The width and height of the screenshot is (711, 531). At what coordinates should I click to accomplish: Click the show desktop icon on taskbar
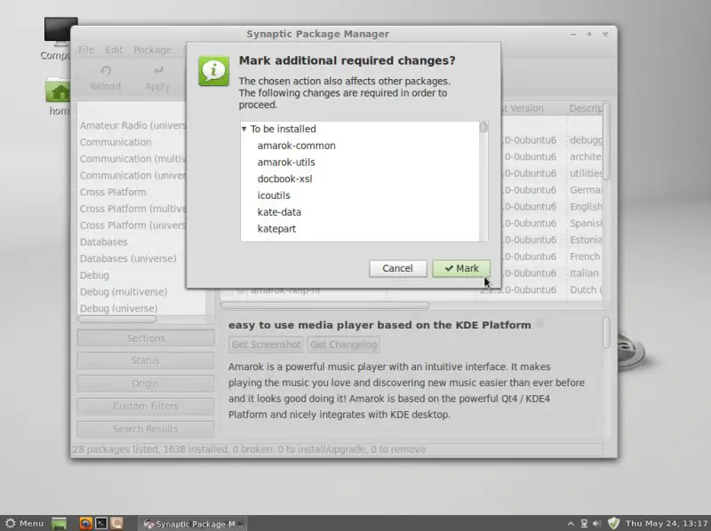(x=59, y=523)
